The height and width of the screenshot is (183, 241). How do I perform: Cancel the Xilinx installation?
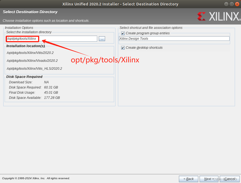229,179
